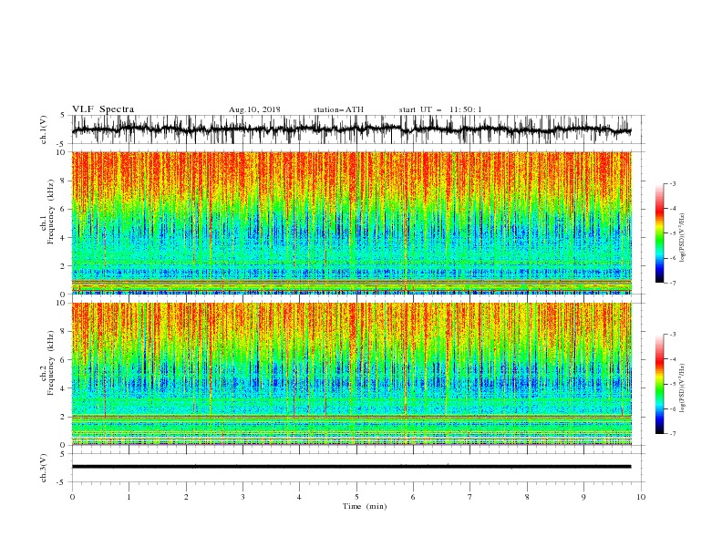The height and width of the screenshot is (558, 722).
Task: Click time axis tick label "5"
Action: click(x=356, y=497)
